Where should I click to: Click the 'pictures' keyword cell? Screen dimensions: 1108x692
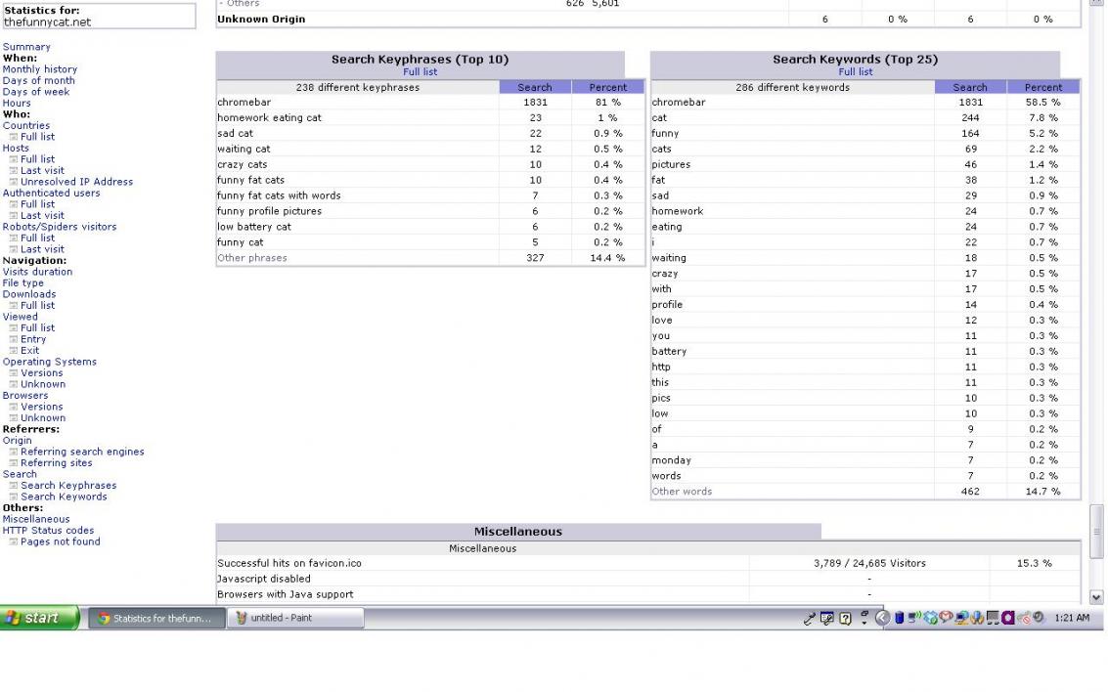pyautogui.click(x=793, y=164)
